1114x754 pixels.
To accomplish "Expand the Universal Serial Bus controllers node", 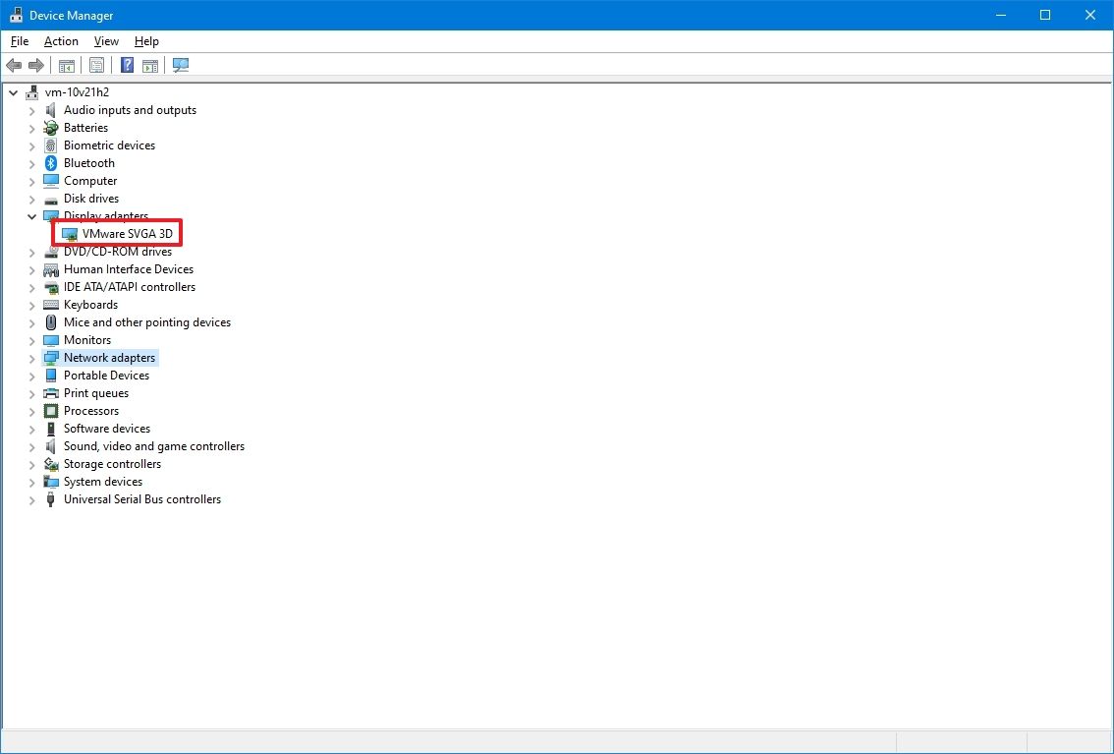I will click(x=31, y=499).
